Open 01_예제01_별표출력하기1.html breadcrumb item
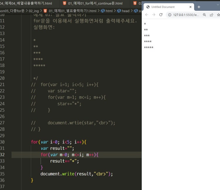Screen dimensions: 220x190 72,11
